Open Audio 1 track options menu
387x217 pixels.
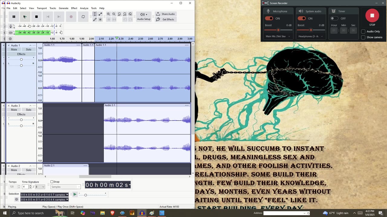(x=34, y=46)
